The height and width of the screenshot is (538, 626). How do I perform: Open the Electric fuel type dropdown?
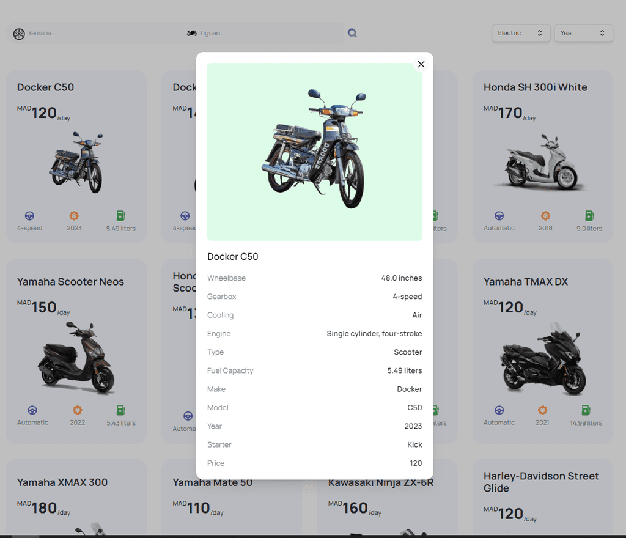coord(521,33)
